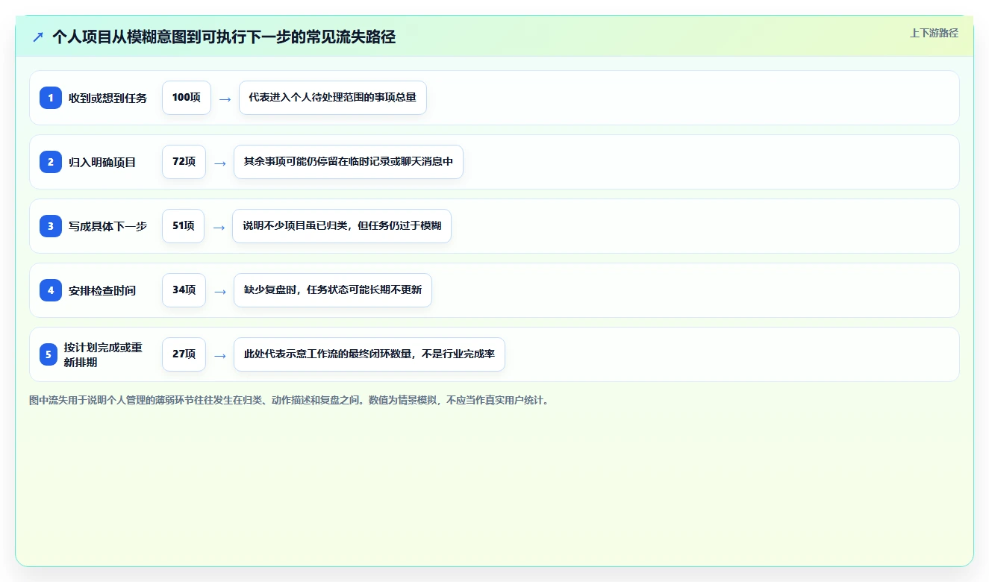This screenshot has width=989, height=582.
Task: Click the step 3 number badge
Action: pyautogui.click(x=51, y=226)
